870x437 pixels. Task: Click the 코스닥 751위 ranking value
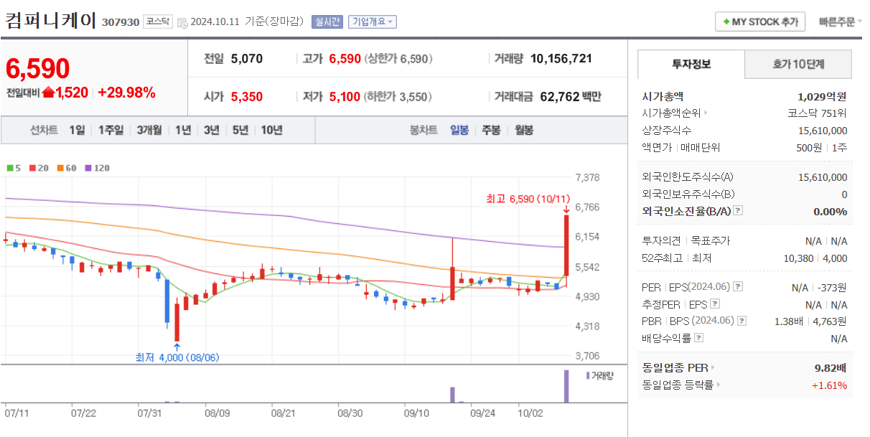pyautogui.click(x=817, y=113)
